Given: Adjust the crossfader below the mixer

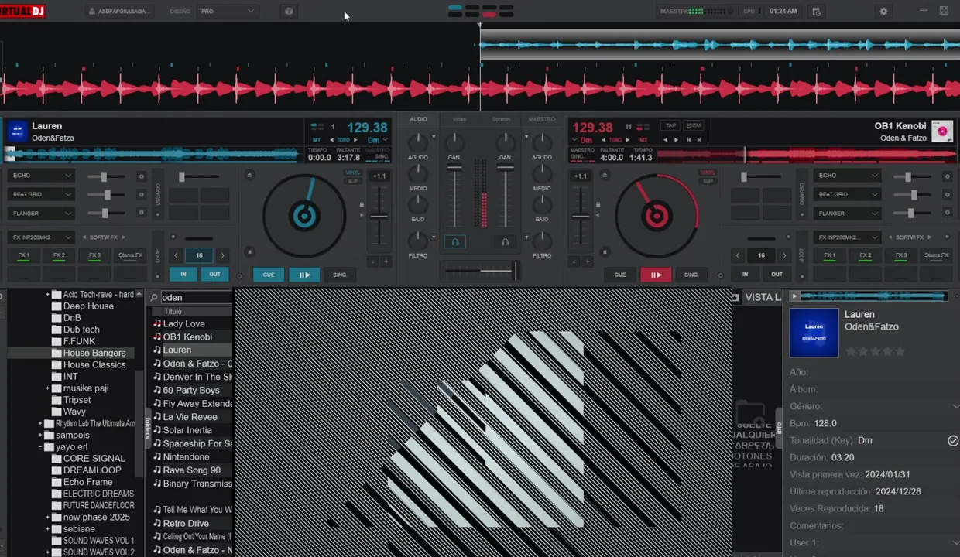Looking at the screenshot, I should click(x=480, y=271).
